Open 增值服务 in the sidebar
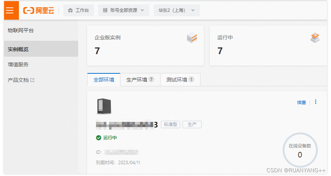Image resolution: width=331 pixels, height=176 pixels. [18, 64]
